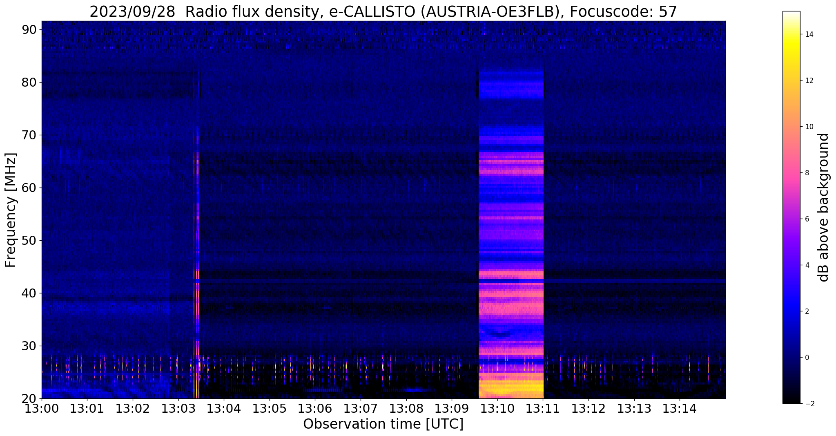Image resolution: width=836 pixels, height=436 pixels.
Task: Click the colorbar tick value 6
Action: click(807, 219)
